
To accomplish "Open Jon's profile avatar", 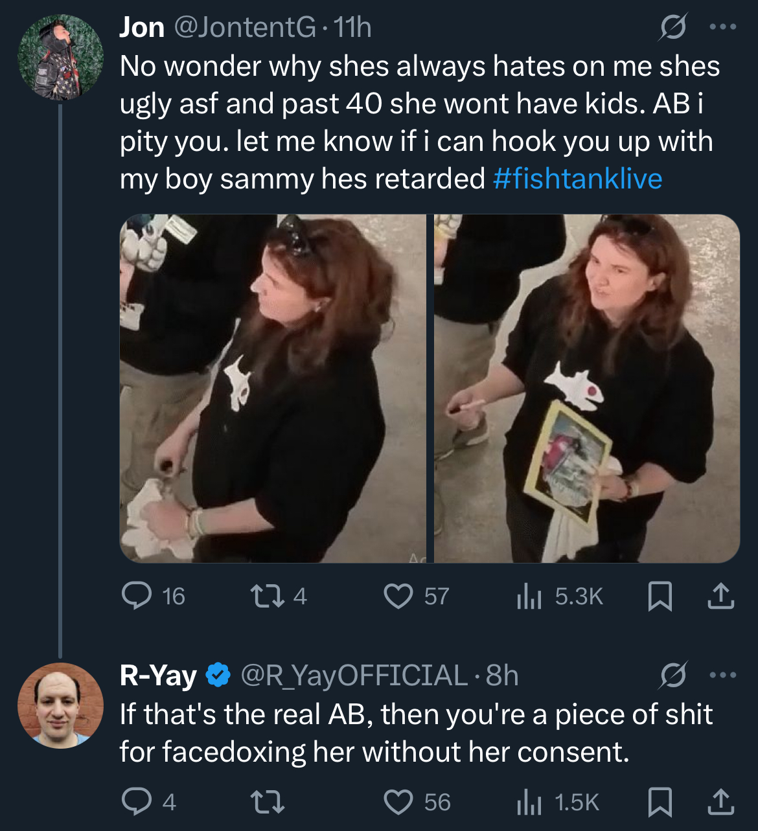I will point(60,57).
